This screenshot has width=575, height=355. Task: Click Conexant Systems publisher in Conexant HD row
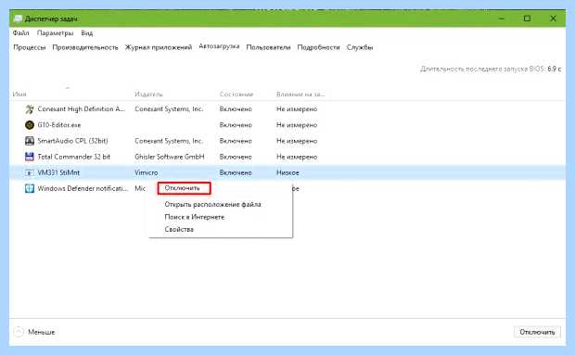(x=169, y=109)
